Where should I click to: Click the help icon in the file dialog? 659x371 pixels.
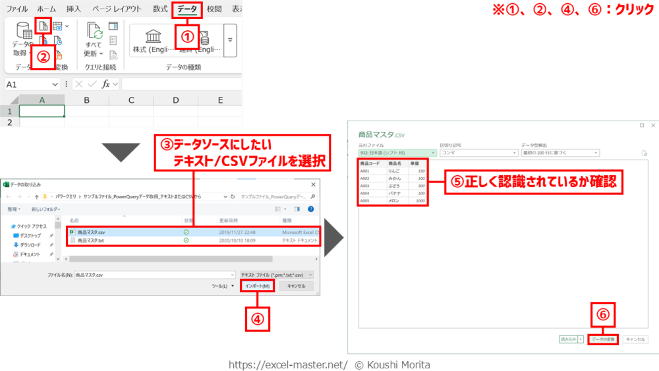pyautogui.click(x=310, y=209)
